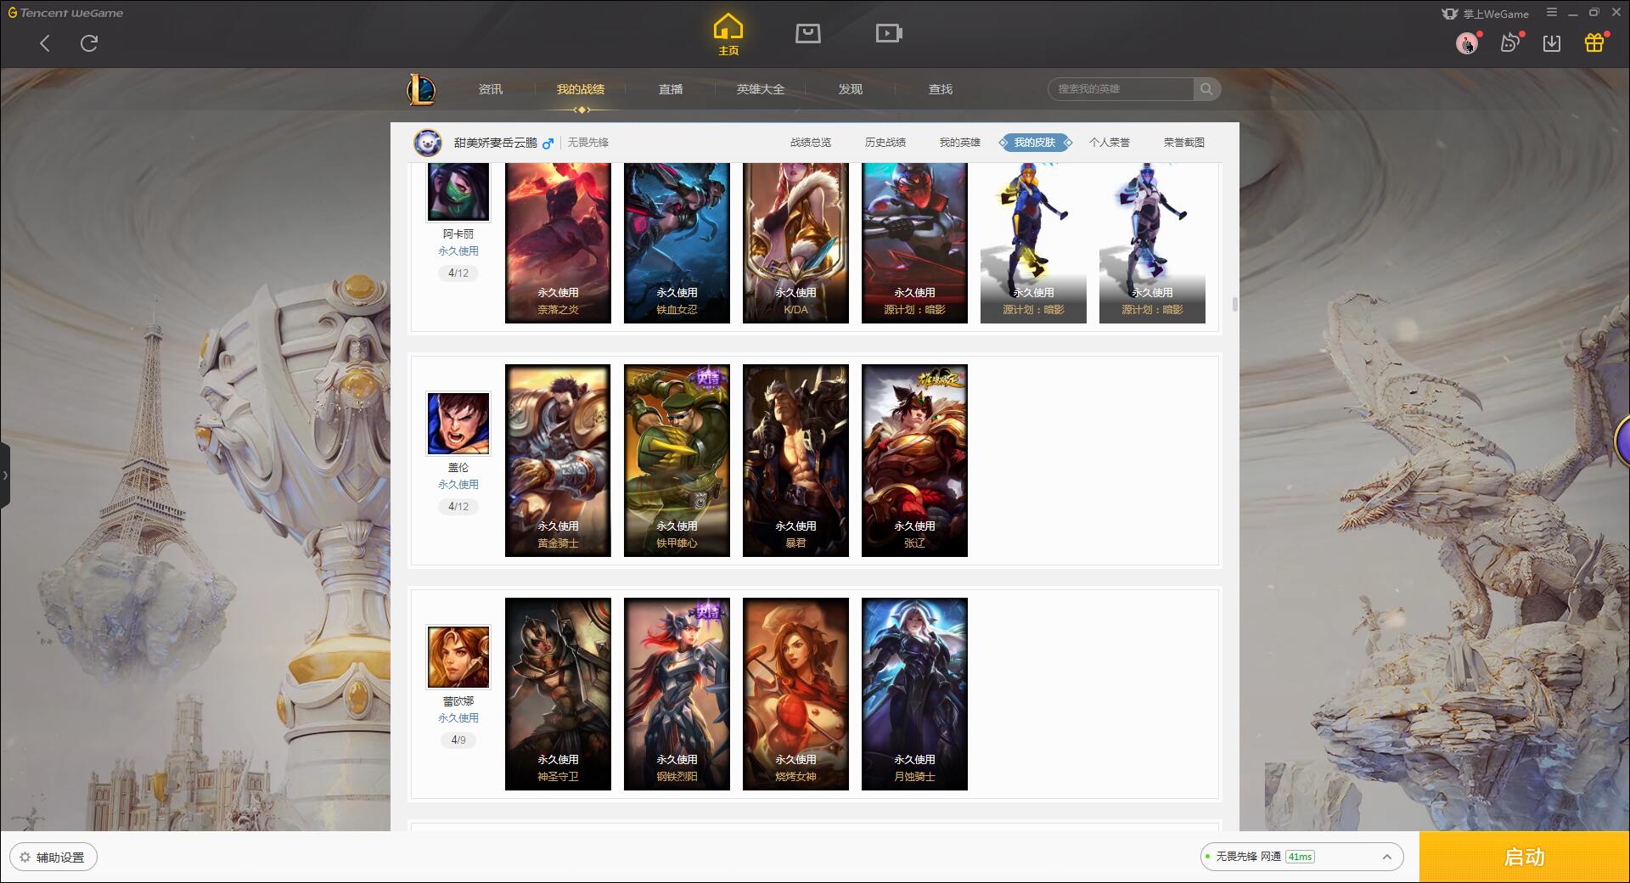
Task: Open the 黄金骑士 skin card
Action: tap(558, 461)
